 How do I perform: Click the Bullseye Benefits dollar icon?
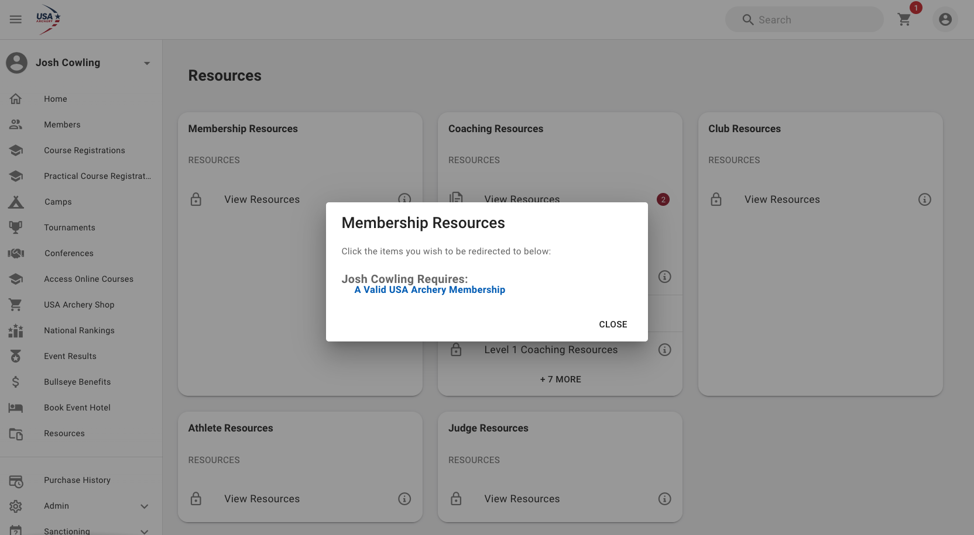click(x=16, y=382)
